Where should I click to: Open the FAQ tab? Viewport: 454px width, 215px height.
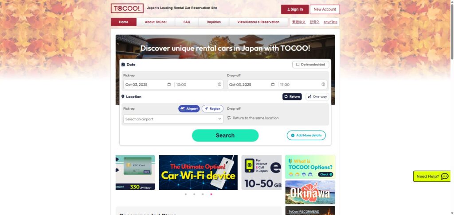[187, 22]
